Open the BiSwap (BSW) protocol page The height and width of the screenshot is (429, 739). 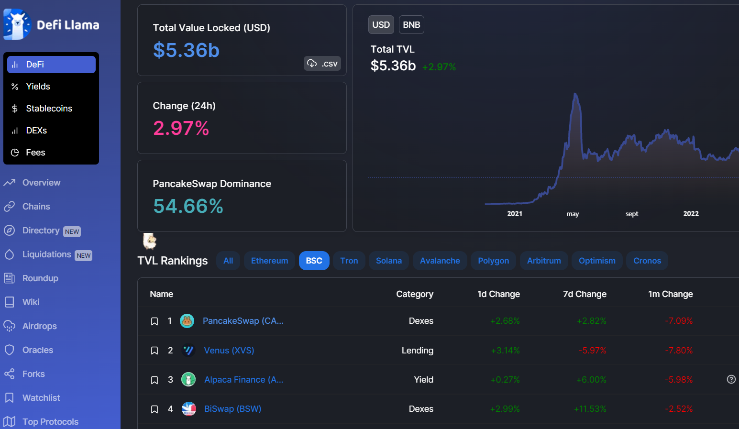tap(232, 409)
